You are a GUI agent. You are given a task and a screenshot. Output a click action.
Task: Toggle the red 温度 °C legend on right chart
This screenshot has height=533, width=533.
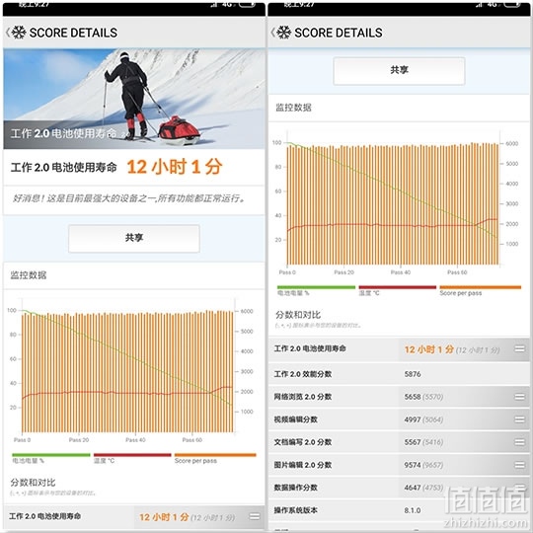coord(398,290)
